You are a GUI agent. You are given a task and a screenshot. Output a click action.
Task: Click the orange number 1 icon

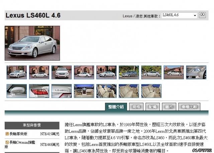[7, 134]
